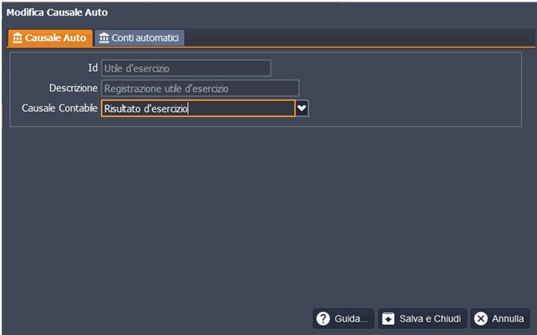Click the Id label
537x335 pixels.
93,68
